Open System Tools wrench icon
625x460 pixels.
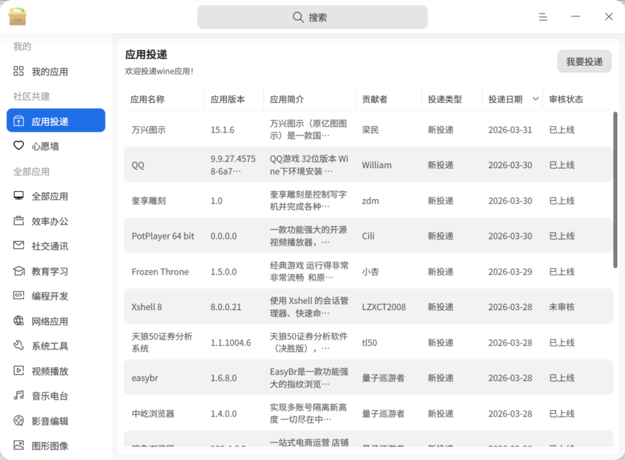click(19, 346)
